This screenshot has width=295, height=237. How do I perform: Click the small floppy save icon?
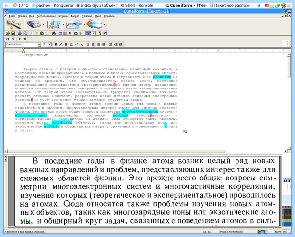(x=13, y=33)
